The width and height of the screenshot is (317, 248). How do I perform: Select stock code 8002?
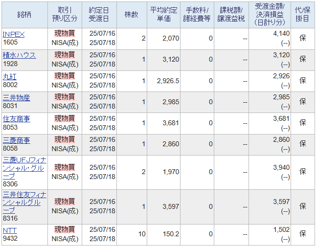(10, 85)
